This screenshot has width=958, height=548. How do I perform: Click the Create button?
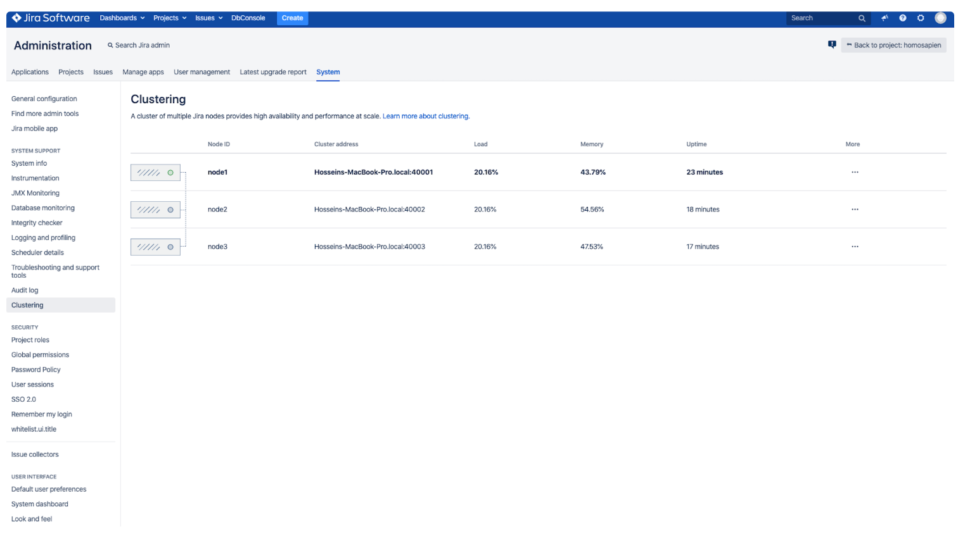292,18
